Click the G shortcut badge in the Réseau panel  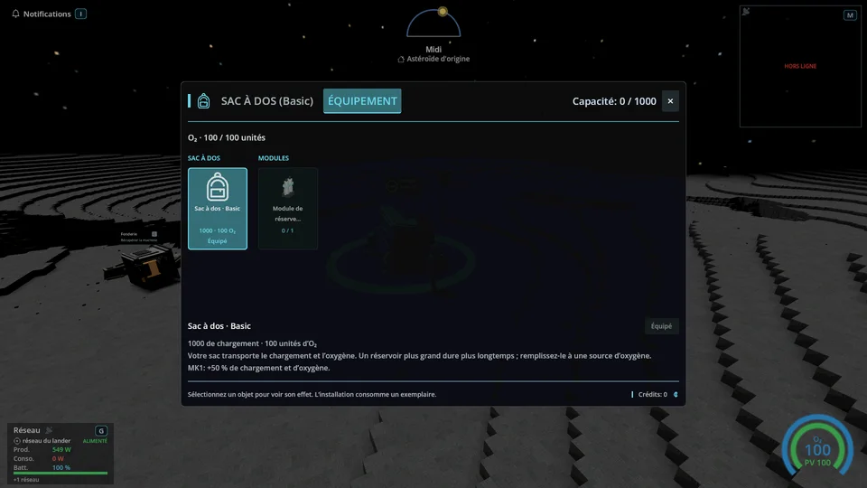[101, 430]
